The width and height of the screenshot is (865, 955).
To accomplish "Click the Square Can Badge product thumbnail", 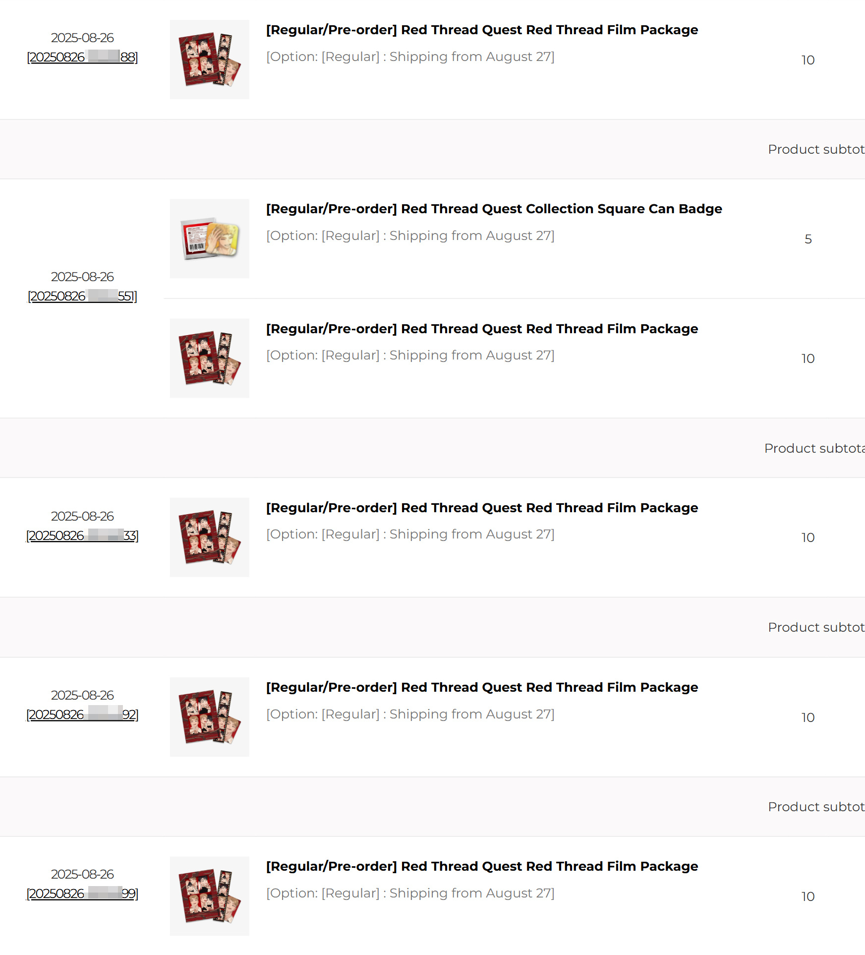I will [210, 239].
